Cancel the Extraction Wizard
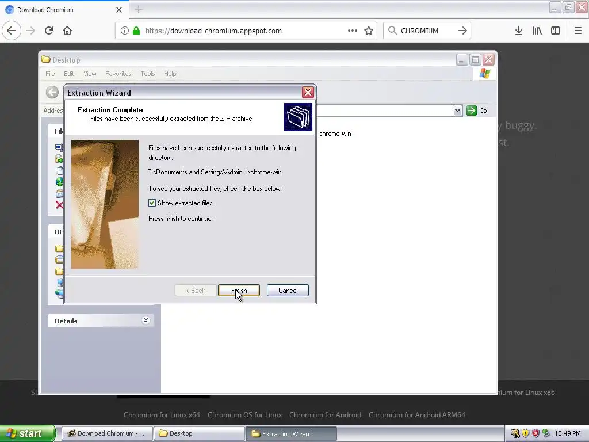 click(x=288, y=291)
